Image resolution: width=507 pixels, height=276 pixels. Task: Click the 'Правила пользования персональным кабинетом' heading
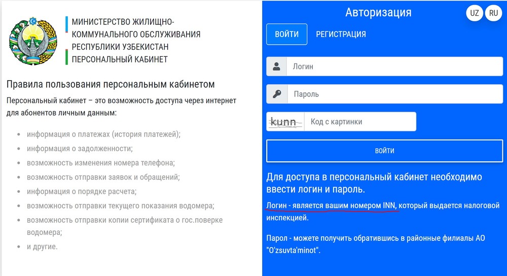coord(111,84)
